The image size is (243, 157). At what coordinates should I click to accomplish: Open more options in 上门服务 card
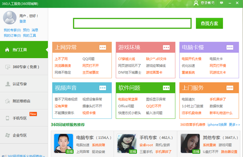pyautogui.click(x=230, y=88)
